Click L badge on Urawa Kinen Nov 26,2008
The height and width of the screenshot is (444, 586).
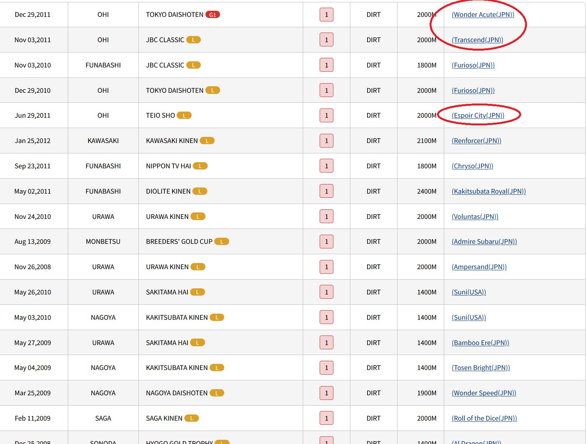pos(198,267)
